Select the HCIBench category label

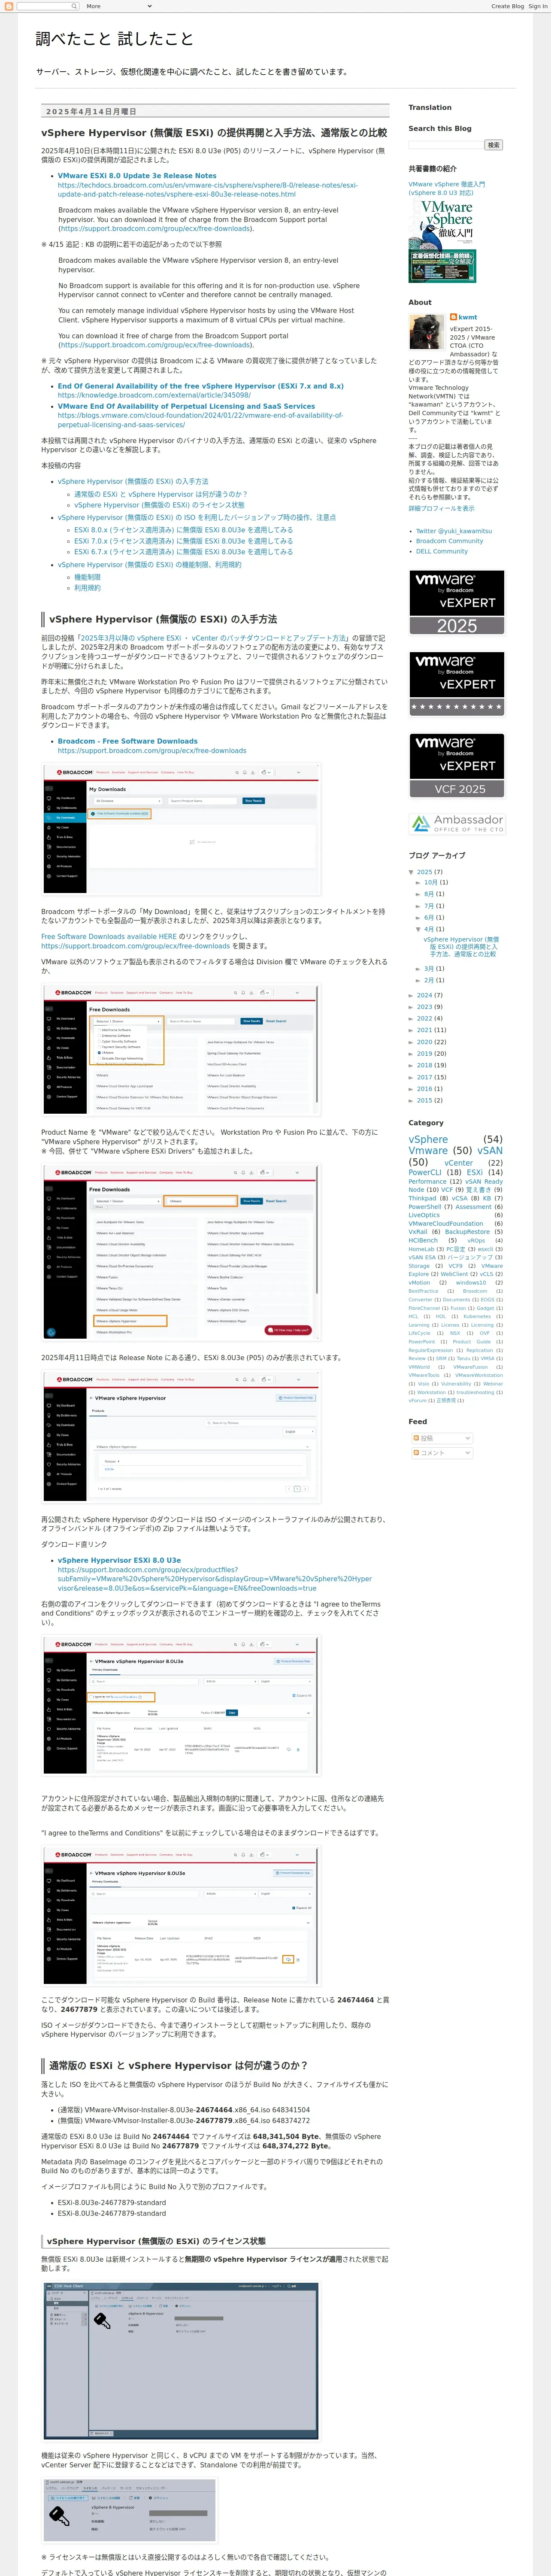(423, 1241)
